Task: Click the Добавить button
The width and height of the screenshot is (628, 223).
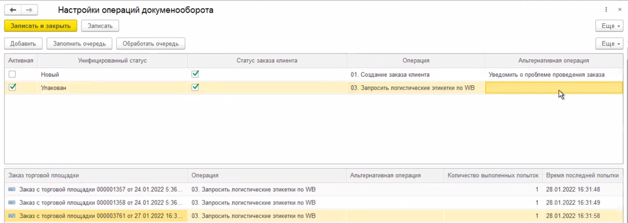Action: (x=23, y=44)
